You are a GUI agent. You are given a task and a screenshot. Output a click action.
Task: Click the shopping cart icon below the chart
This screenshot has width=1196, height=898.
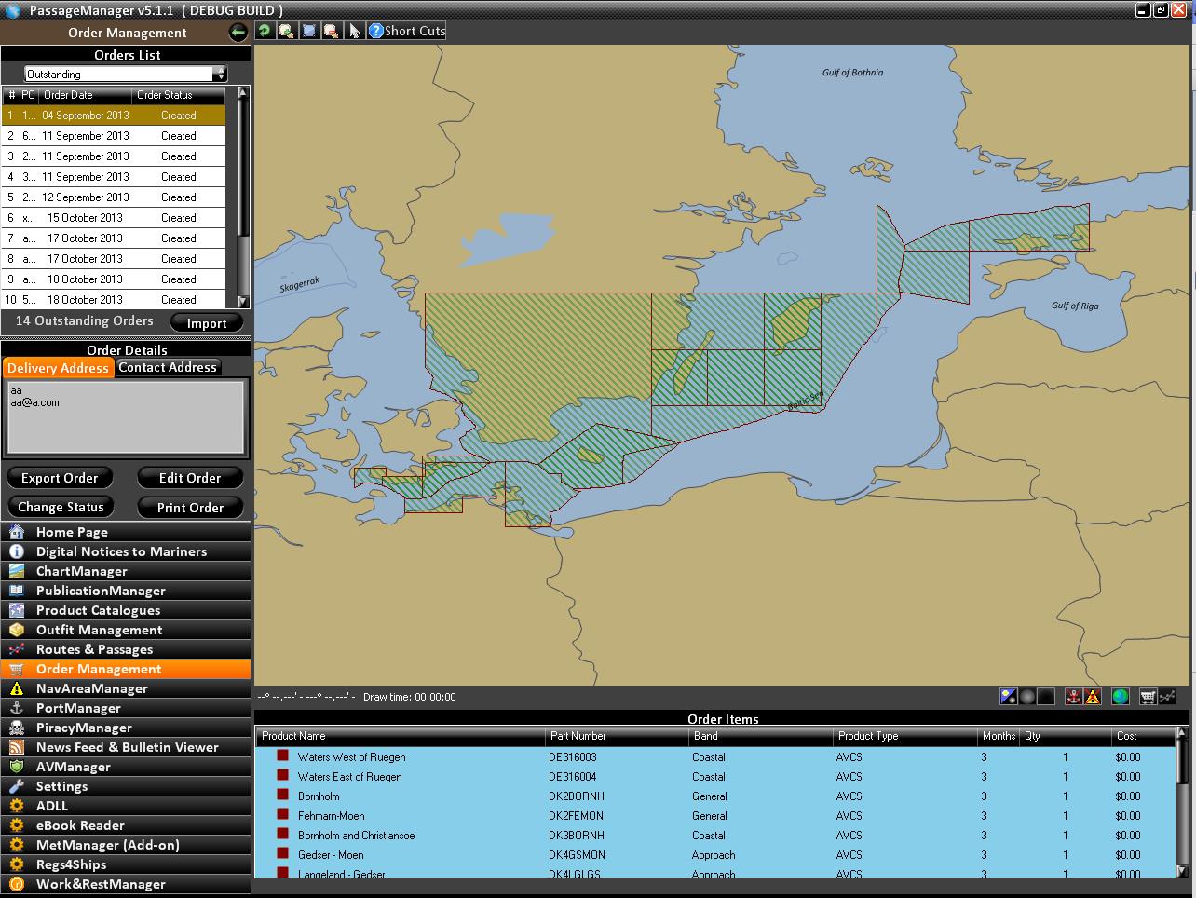coord(1148,696)
